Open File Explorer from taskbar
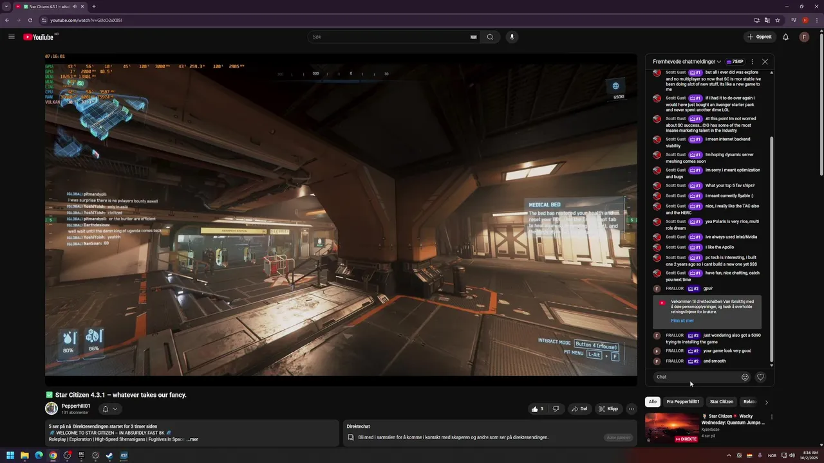The width and height of the screenshot is (824, 463). (x=24, y=455)
